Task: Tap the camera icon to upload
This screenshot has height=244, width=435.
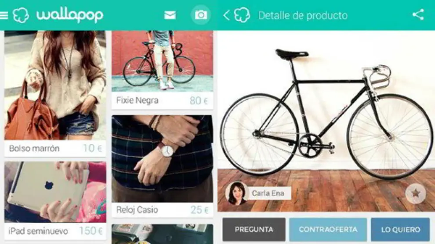Action: tap(201, 15)
